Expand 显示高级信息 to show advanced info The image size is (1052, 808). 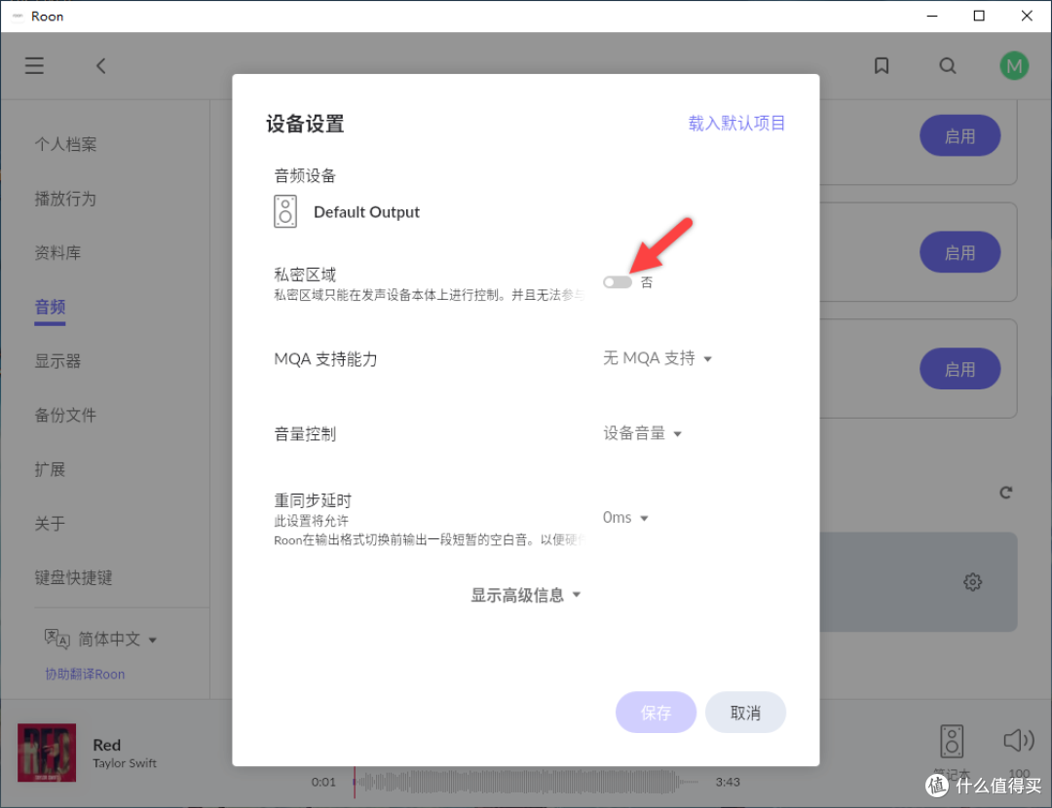tap(526, 595)
